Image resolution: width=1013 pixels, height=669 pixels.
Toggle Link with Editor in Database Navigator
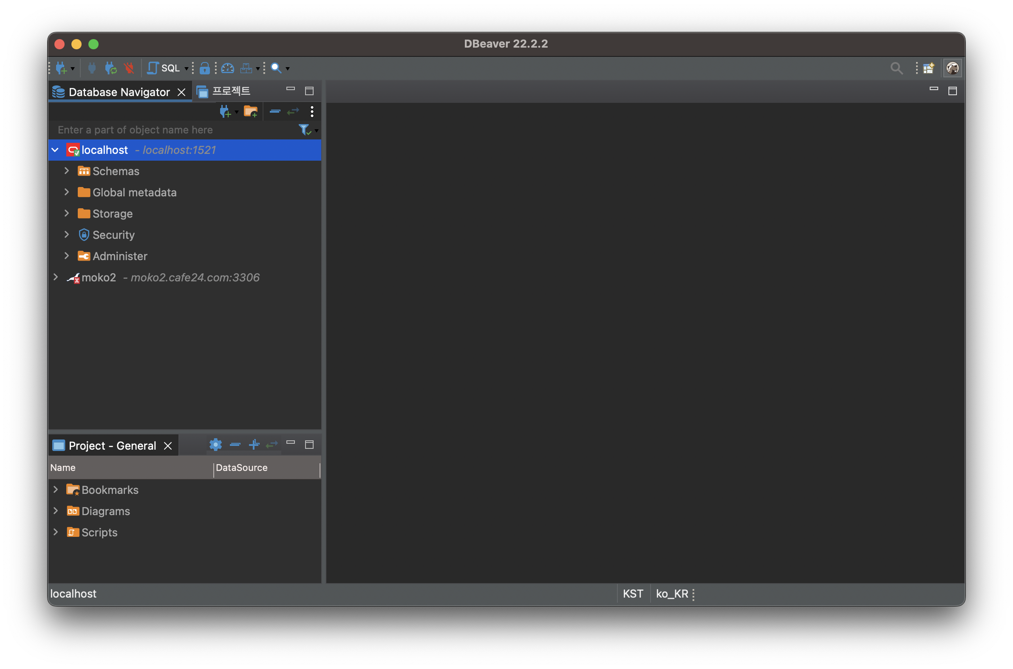[293, 112]
